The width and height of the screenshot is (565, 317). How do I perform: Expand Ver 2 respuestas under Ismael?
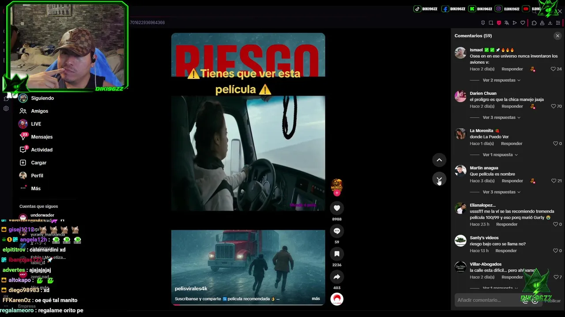501,80
